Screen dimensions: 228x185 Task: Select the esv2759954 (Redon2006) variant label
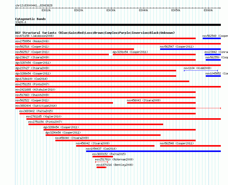point(32,41)
